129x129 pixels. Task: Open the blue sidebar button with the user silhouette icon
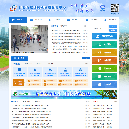[105, 36]
